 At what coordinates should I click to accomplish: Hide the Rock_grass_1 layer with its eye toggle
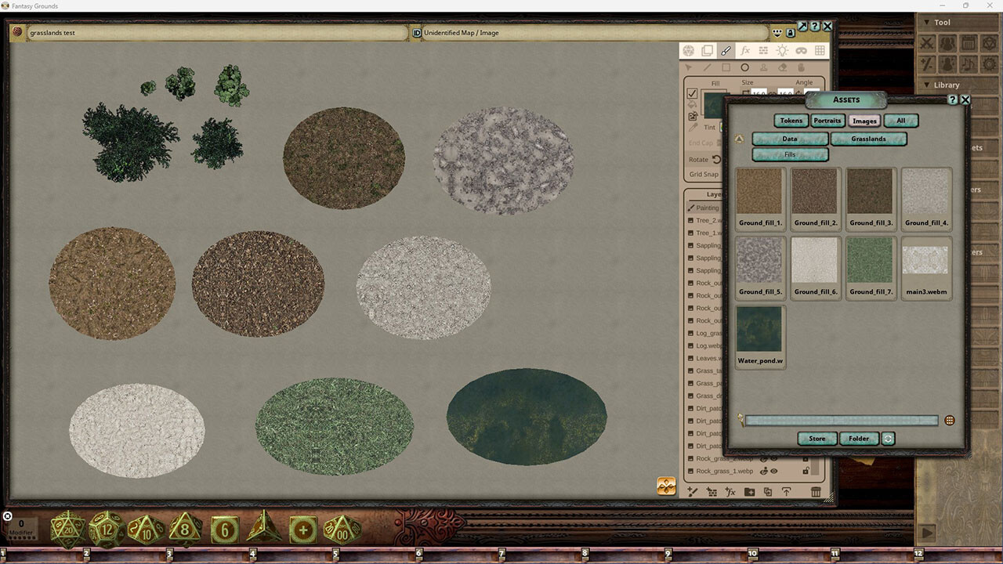click(x=773, y=472)
